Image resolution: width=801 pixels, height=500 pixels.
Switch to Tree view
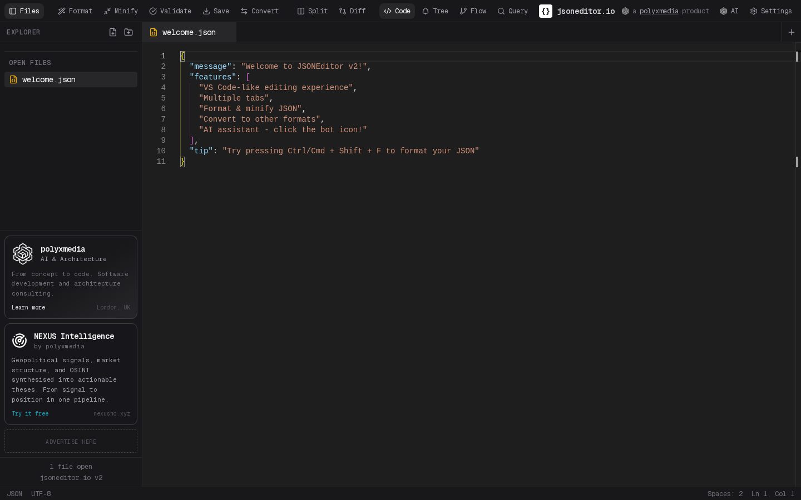tap(435, 11)
